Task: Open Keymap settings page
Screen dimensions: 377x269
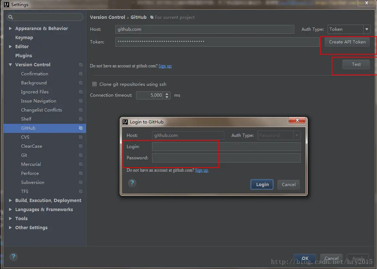Action: click(x=24, y=37)
